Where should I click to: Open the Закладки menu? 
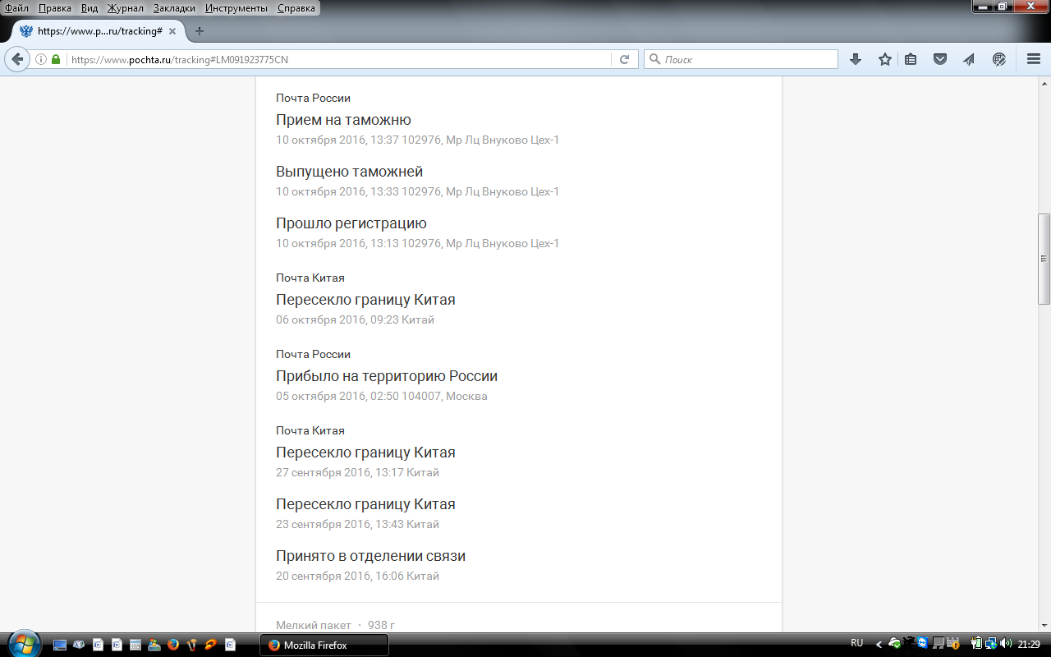[x=172, y=8]
